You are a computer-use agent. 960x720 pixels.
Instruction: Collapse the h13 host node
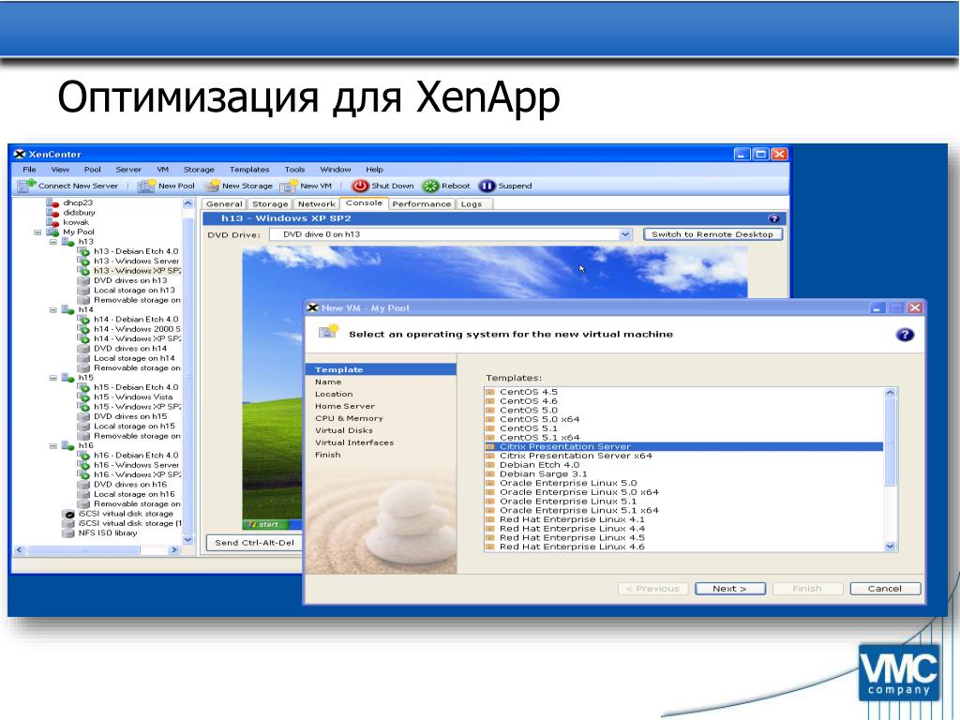[x=53, y=242]
